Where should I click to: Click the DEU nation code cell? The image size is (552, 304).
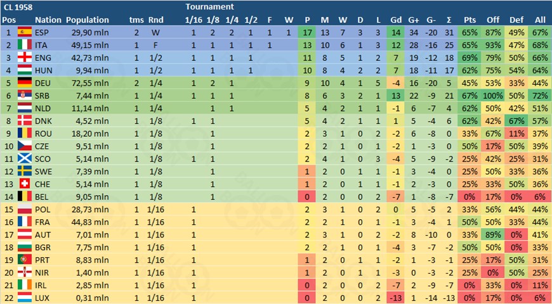(44, 84)
